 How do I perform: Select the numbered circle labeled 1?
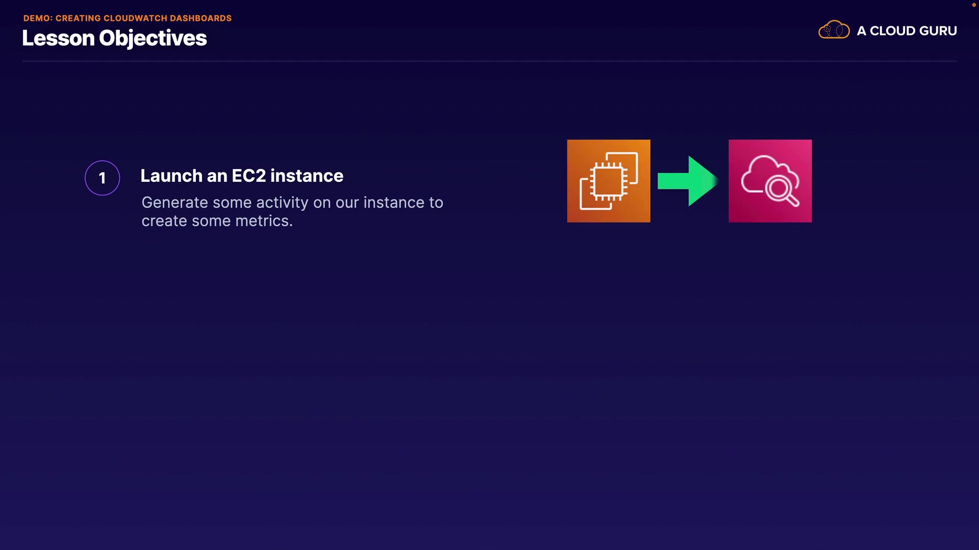pos(102,178)
